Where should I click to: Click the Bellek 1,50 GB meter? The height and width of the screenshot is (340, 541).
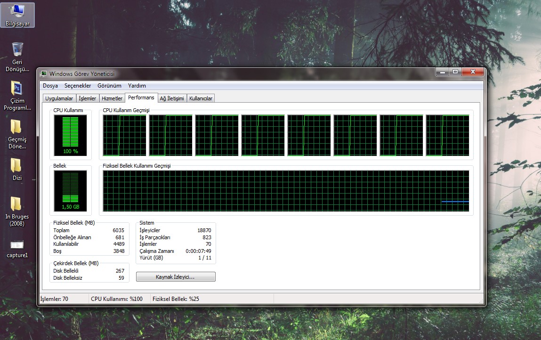point(70,191)
